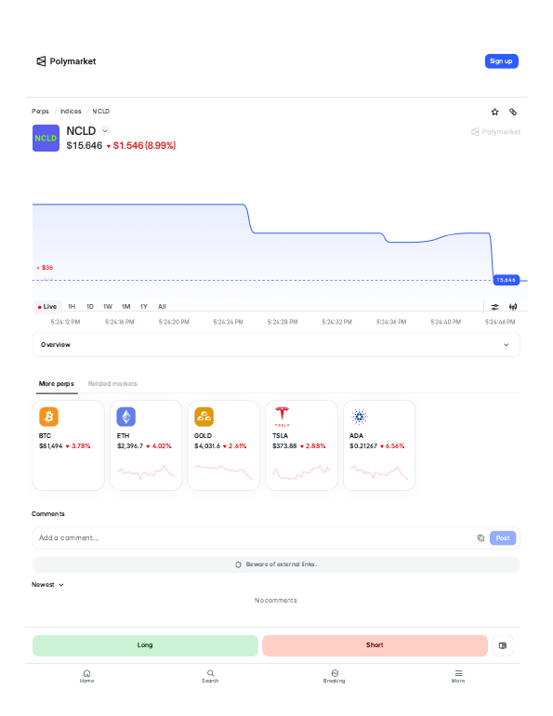Click the Long button

point(145,645)
